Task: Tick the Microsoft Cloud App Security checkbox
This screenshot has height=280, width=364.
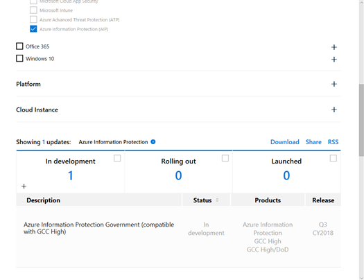Action: tap(33, 2)
